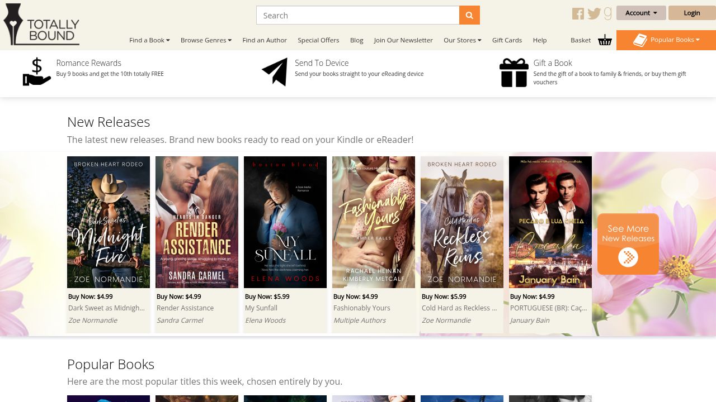
Task: Open the Render Assistance book cover
Action: click(x=197, y=222)
